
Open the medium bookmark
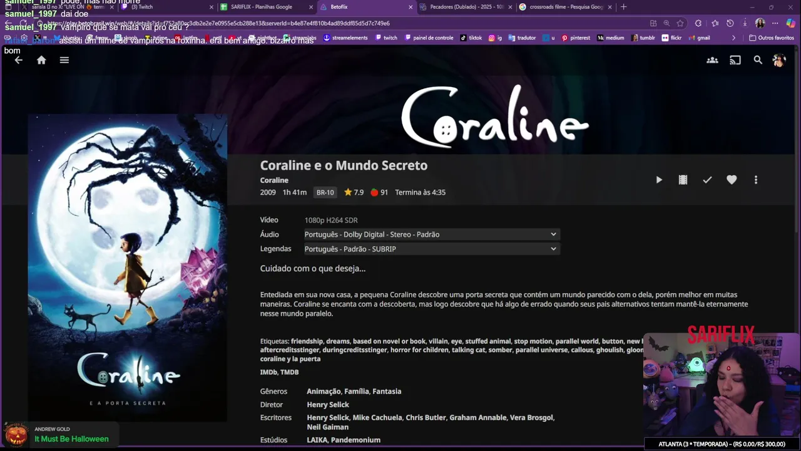[611, 38]
